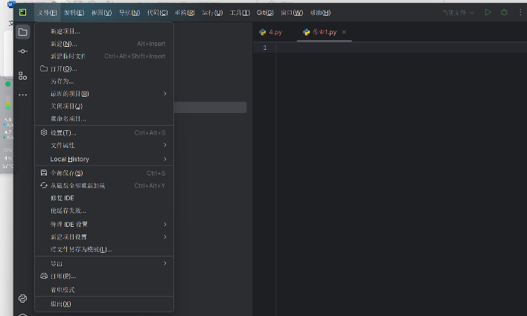
Task: Click the green Run triangle icon
Action: (488, 13)
